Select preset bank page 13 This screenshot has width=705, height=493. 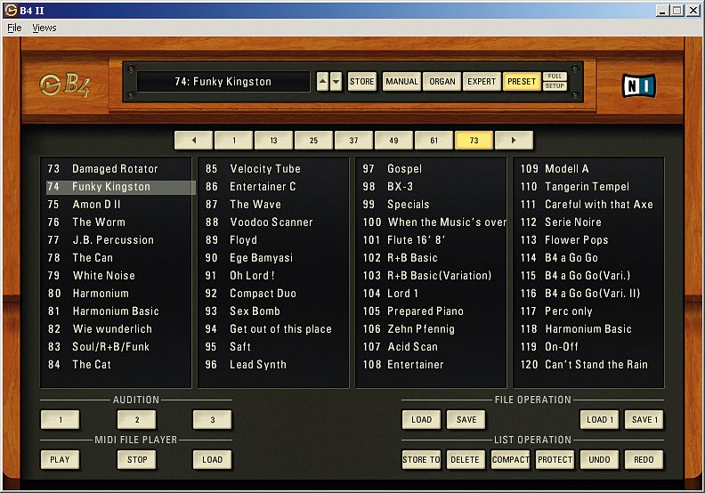(274, 141)
